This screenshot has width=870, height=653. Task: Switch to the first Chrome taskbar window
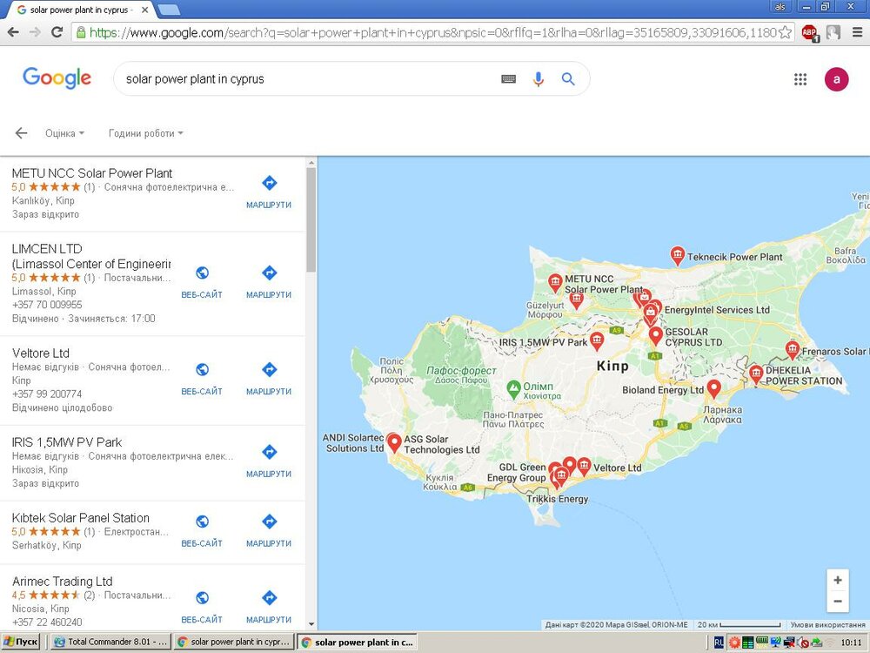(233, 642)
